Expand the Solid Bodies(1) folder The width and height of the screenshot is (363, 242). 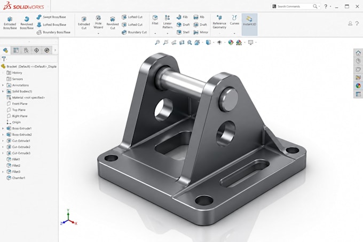click(x=3, y=91)
